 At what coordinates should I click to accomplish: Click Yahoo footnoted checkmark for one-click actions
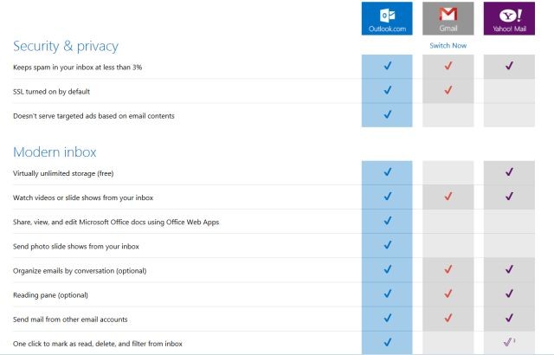pyautogui.click(x=508, y=343)
